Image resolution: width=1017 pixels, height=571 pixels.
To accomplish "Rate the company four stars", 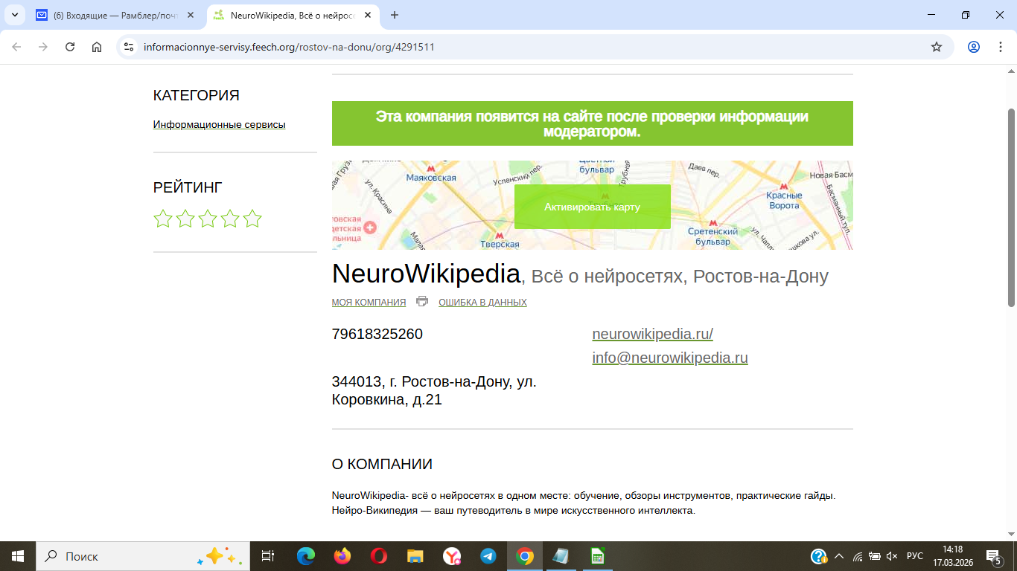I will click(x=230, y=219).
